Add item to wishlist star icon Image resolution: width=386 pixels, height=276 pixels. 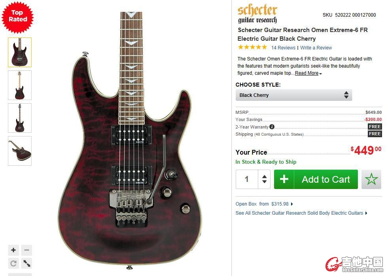click(x=371, y=179)
